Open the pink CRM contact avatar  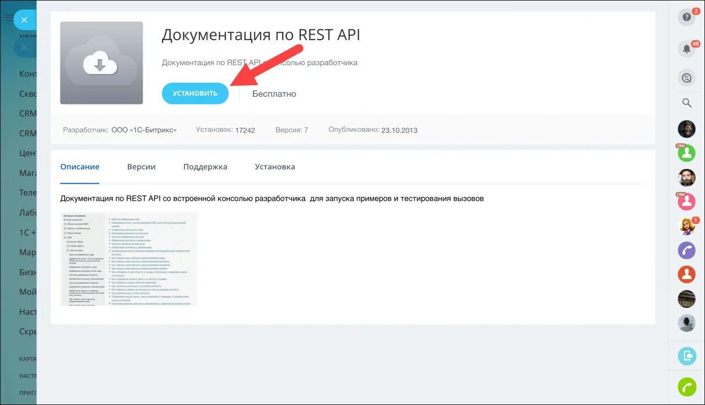pyautogui.click(x=687, y=201)
